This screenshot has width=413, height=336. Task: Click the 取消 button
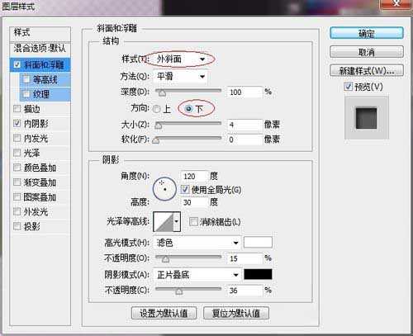(367, 52)
